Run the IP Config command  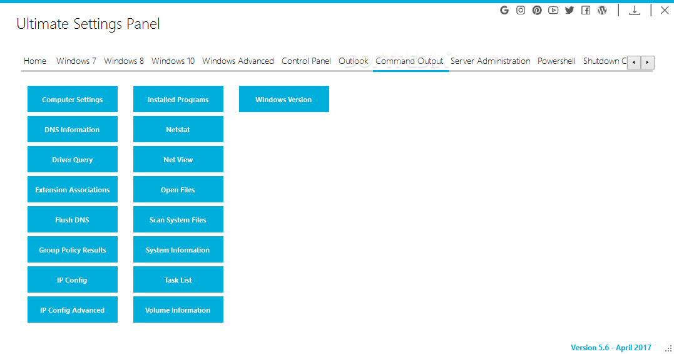click(x=72, y=279)
